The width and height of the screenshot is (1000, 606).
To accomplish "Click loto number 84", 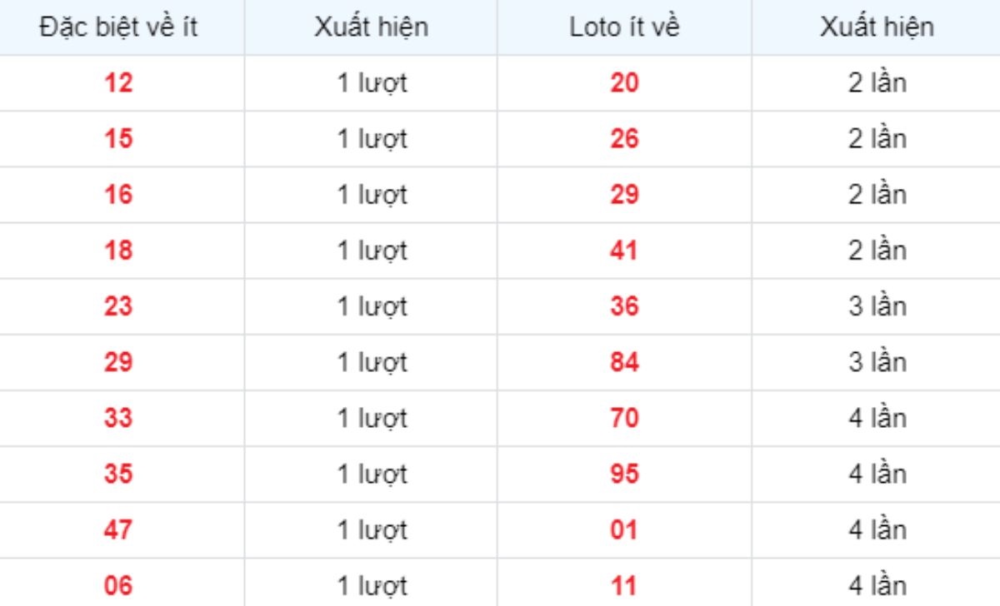I will click(x=624, y=361).
